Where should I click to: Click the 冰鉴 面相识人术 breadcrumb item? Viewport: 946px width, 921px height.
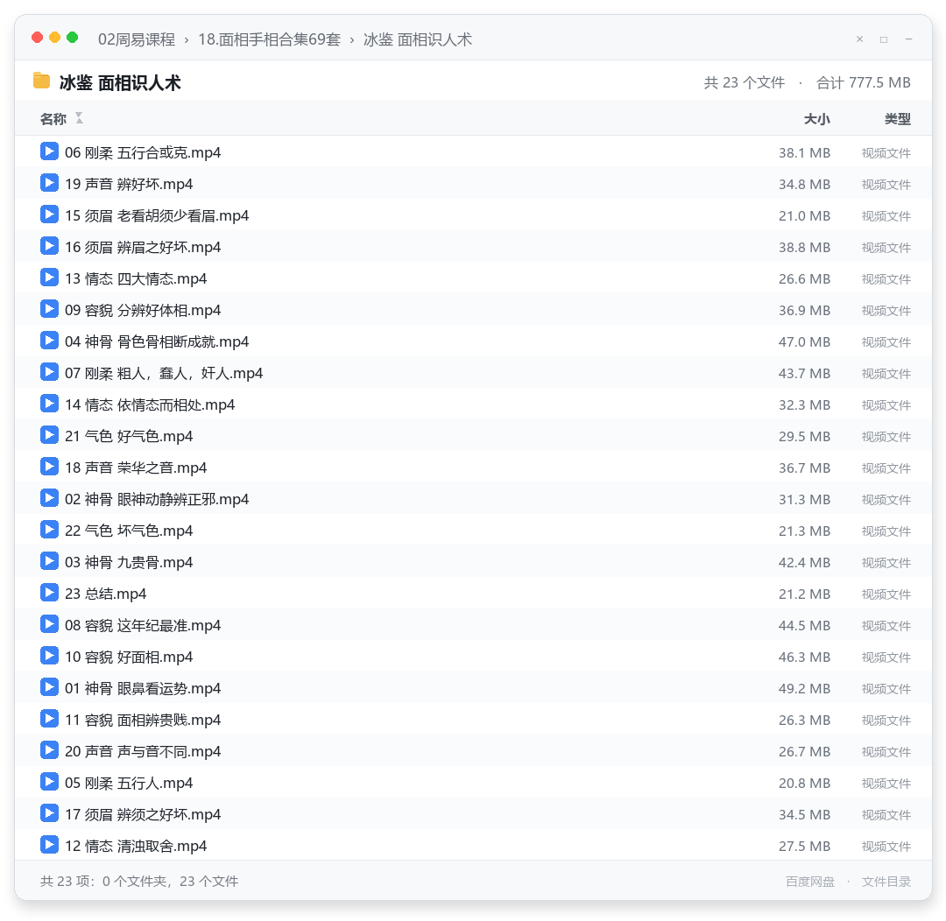(x=418, y=39)
